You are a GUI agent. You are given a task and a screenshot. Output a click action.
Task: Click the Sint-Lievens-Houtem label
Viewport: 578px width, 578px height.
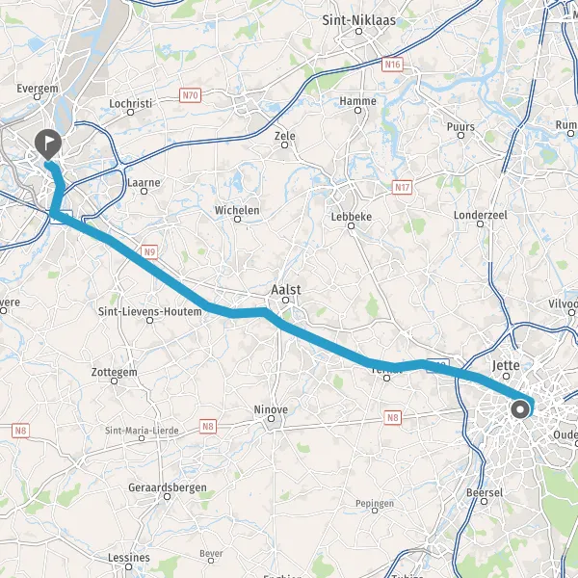point(149,311)
